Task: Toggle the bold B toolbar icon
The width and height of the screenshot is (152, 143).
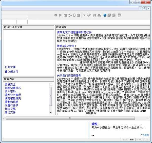Action: (x=74, y=15)
